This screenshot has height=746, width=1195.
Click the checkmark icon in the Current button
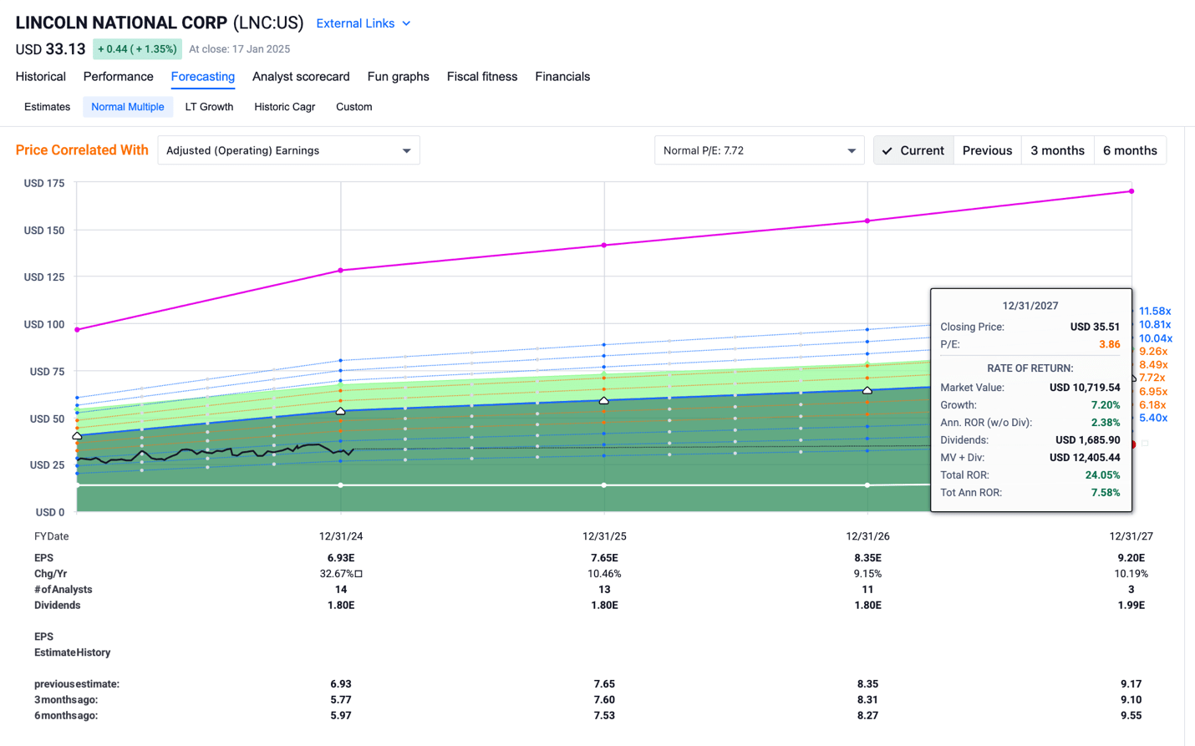coord(887,151)
